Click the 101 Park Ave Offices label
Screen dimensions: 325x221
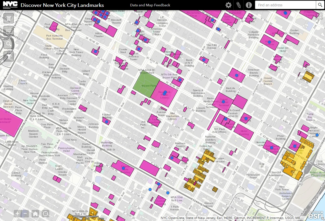coord(220,130)
